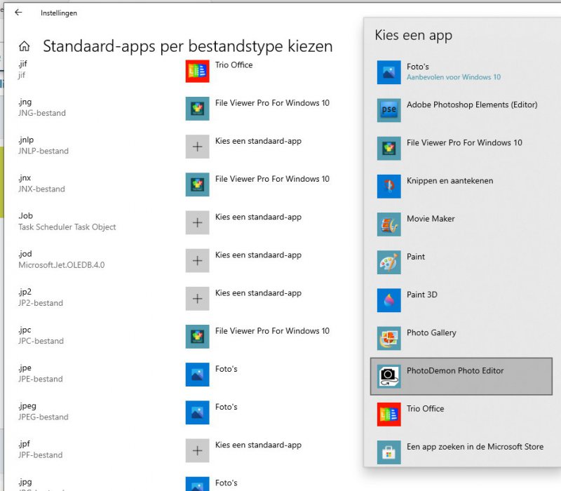Choose Trio Office entry in app chooser
The width and height of the screenshot is (561, 491).
pos(461,414)
